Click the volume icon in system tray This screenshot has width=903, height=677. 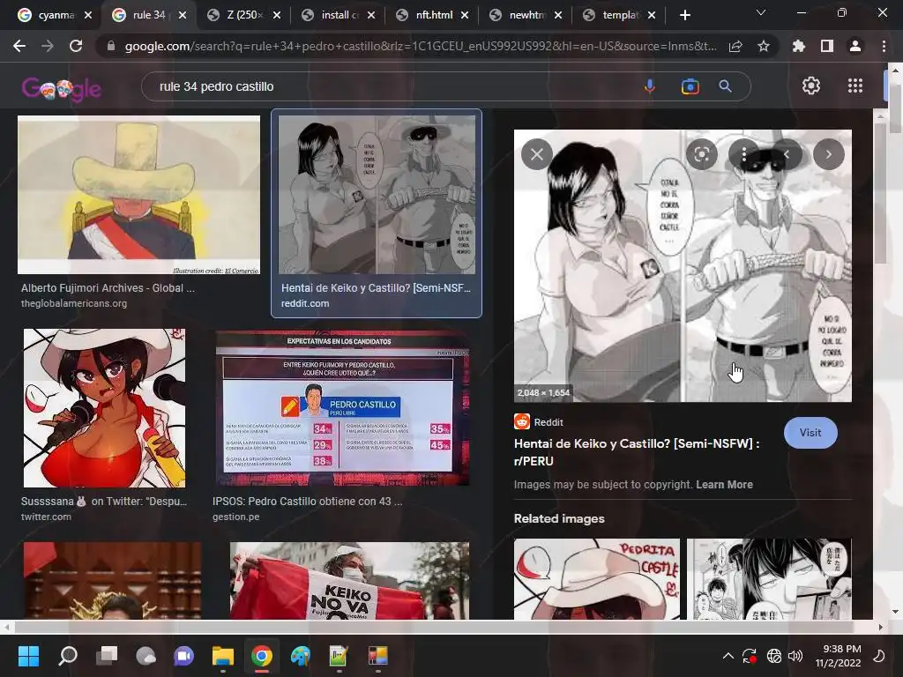tap(795, 656)
